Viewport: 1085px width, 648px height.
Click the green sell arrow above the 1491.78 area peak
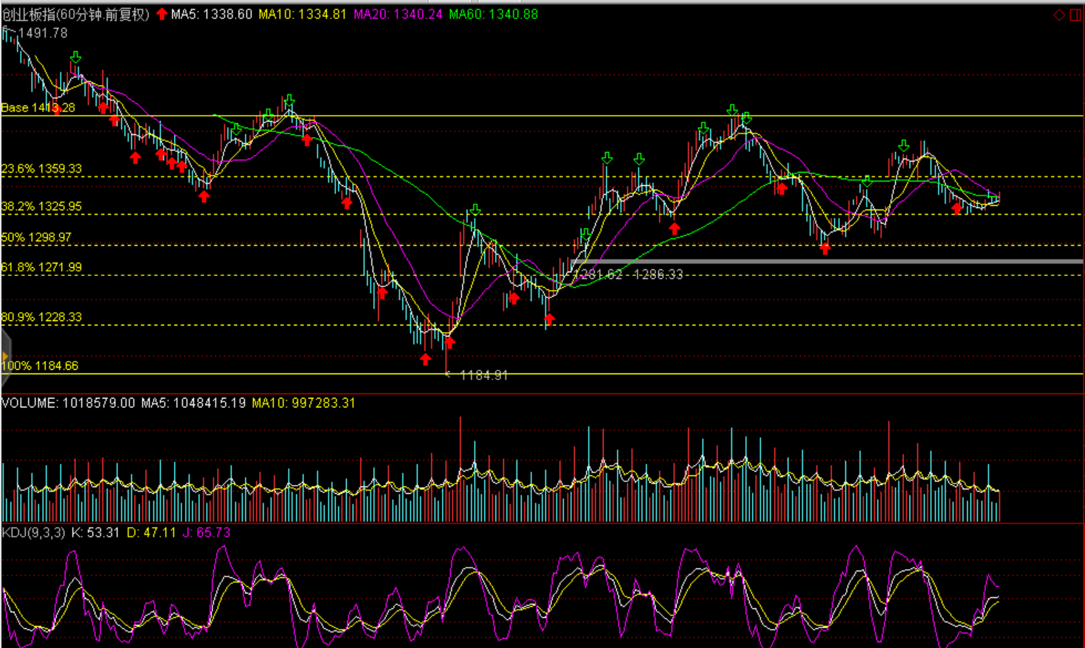75,57
